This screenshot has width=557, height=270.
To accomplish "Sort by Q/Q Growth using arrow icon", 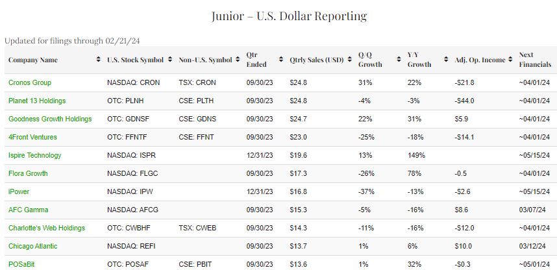I will [399, 60].
